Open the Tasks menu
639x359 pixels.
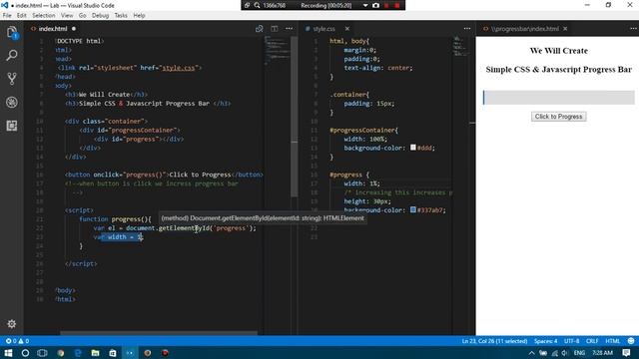pyautogui.click(x=121, y=16)
